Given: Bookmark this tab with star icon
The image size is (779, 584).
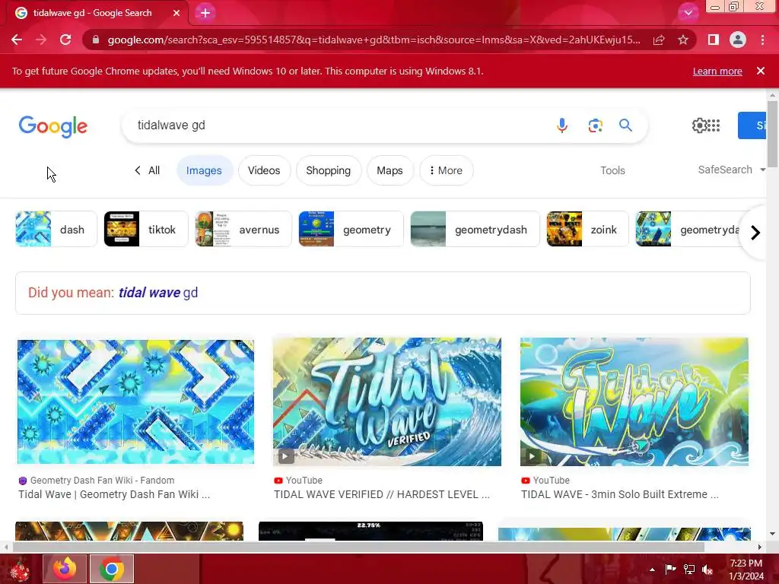Looking at the screenshot, I should 683,40.
